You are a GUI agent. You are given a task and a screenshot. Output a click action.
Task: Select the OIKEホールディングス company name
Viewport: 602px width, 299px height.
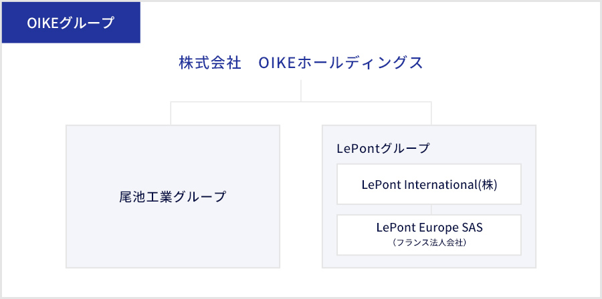coord(340,63)
